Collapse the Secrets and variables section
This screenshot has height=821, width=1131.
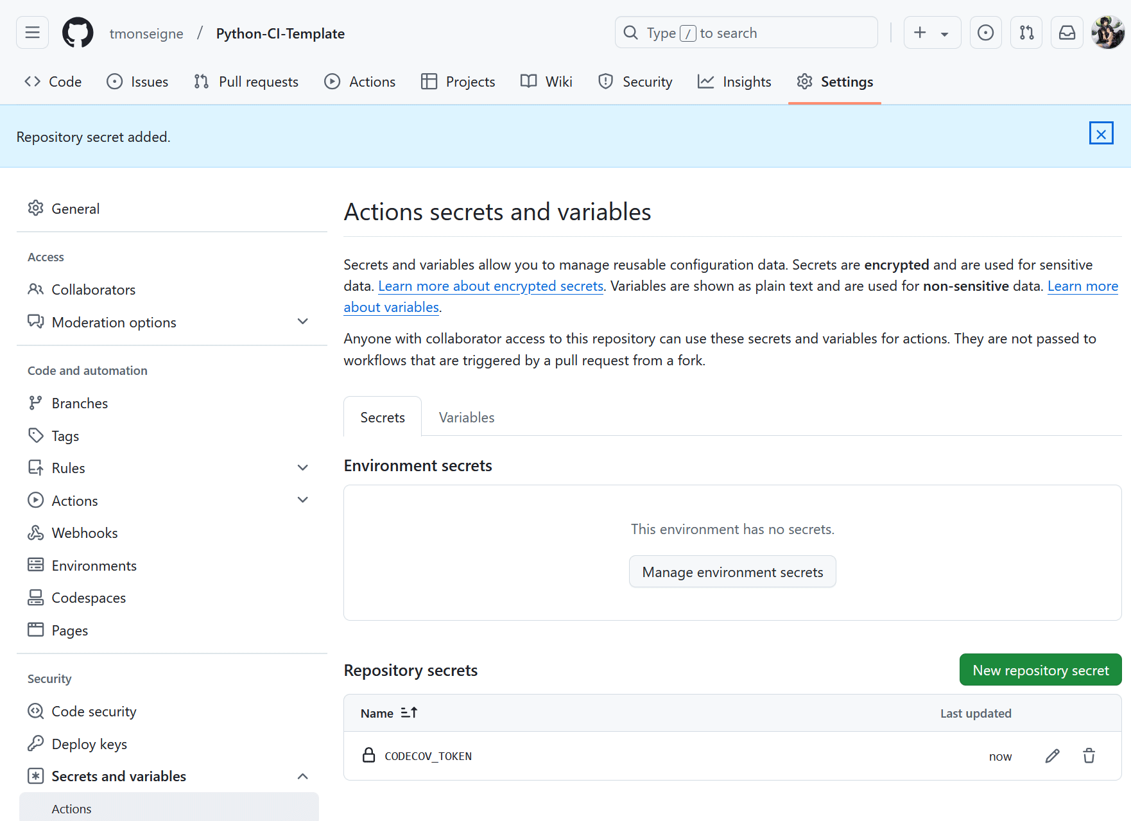coord(303,777)
